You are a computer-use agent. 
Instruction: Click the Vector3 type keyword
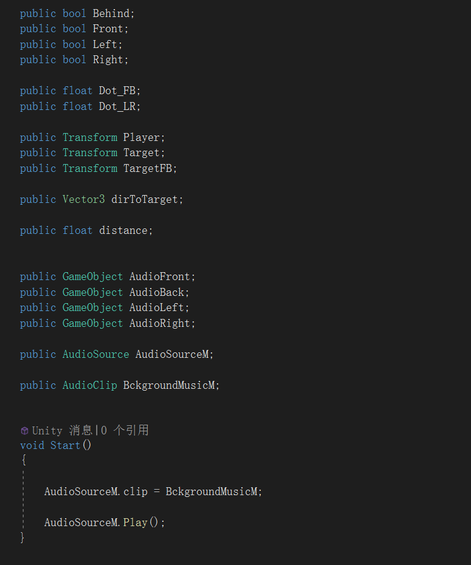84,199
